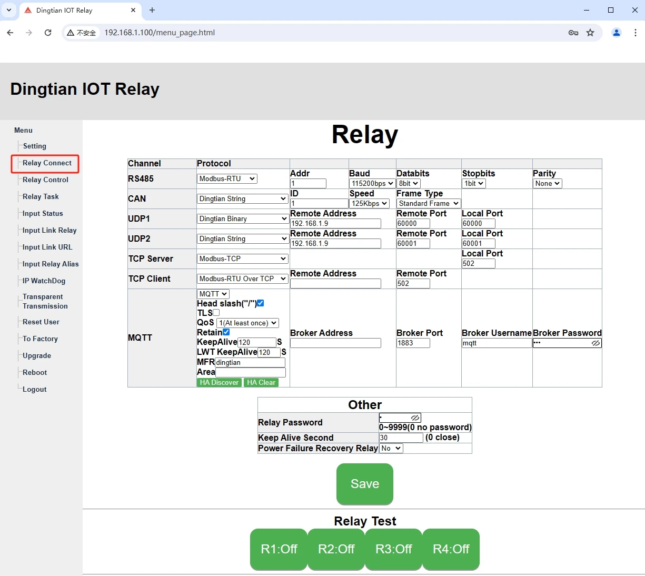Viewport: 645px width, 576px height.
Task: Disable the Head slash checkbox
Action: coord(260,303)
